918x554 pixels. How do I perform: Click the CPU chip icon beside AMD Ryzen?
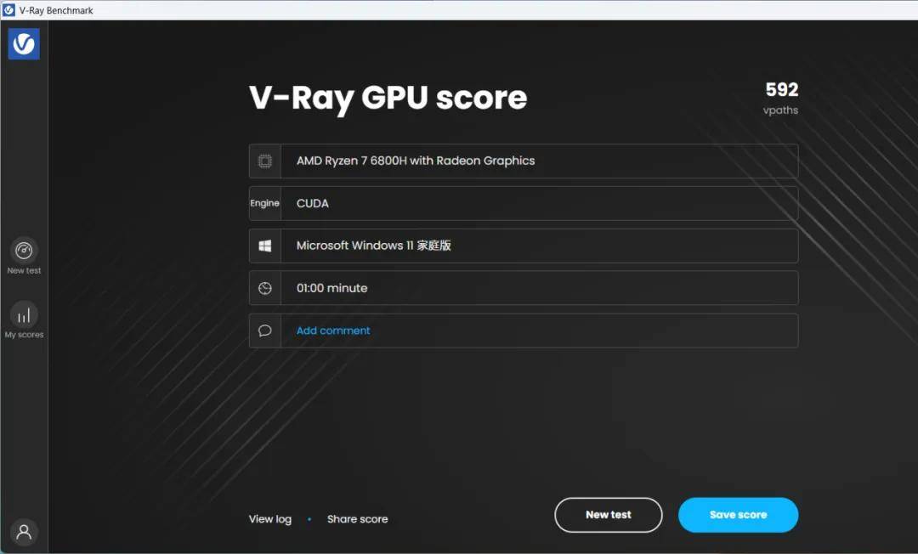coord(265,161)
